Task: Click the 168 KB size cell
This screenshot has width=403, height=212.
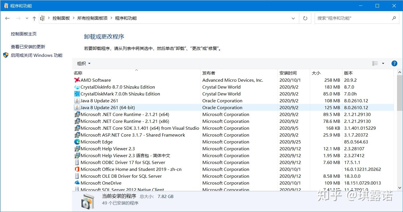Action: (x=333, y=128)
